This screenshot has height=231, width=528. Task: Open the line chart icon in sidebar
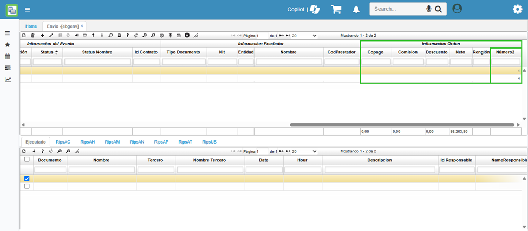8,79
